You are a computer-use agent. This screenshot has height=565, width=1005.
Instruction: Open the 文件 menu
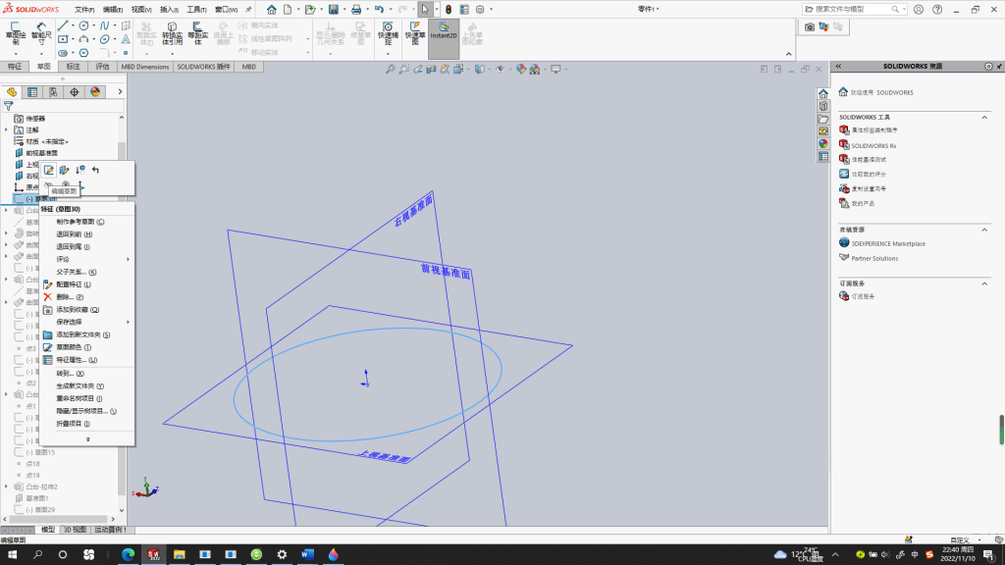pos(84,10)
